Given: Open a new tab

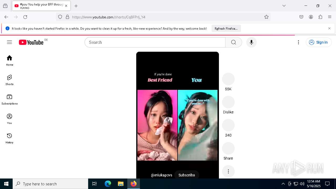Looking at the screenshot, I should (x=76, y=6).
